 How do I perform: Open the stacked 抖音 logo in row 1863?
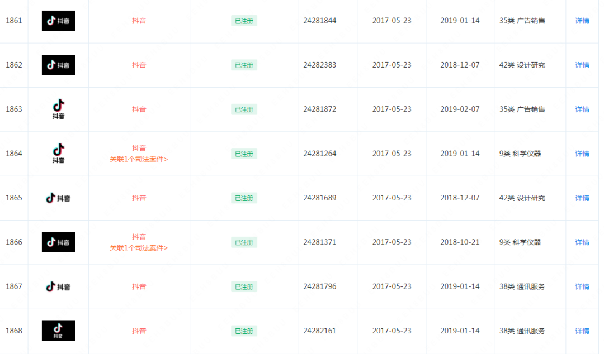58,109
